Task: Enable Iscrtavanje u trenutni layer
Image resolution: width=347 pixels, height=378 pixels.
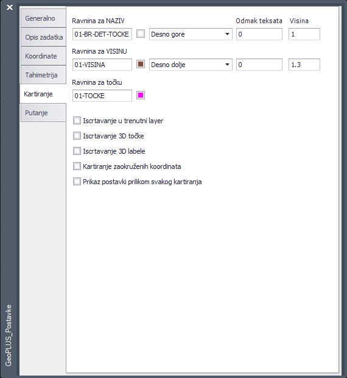Action: (x=77, y=121)
